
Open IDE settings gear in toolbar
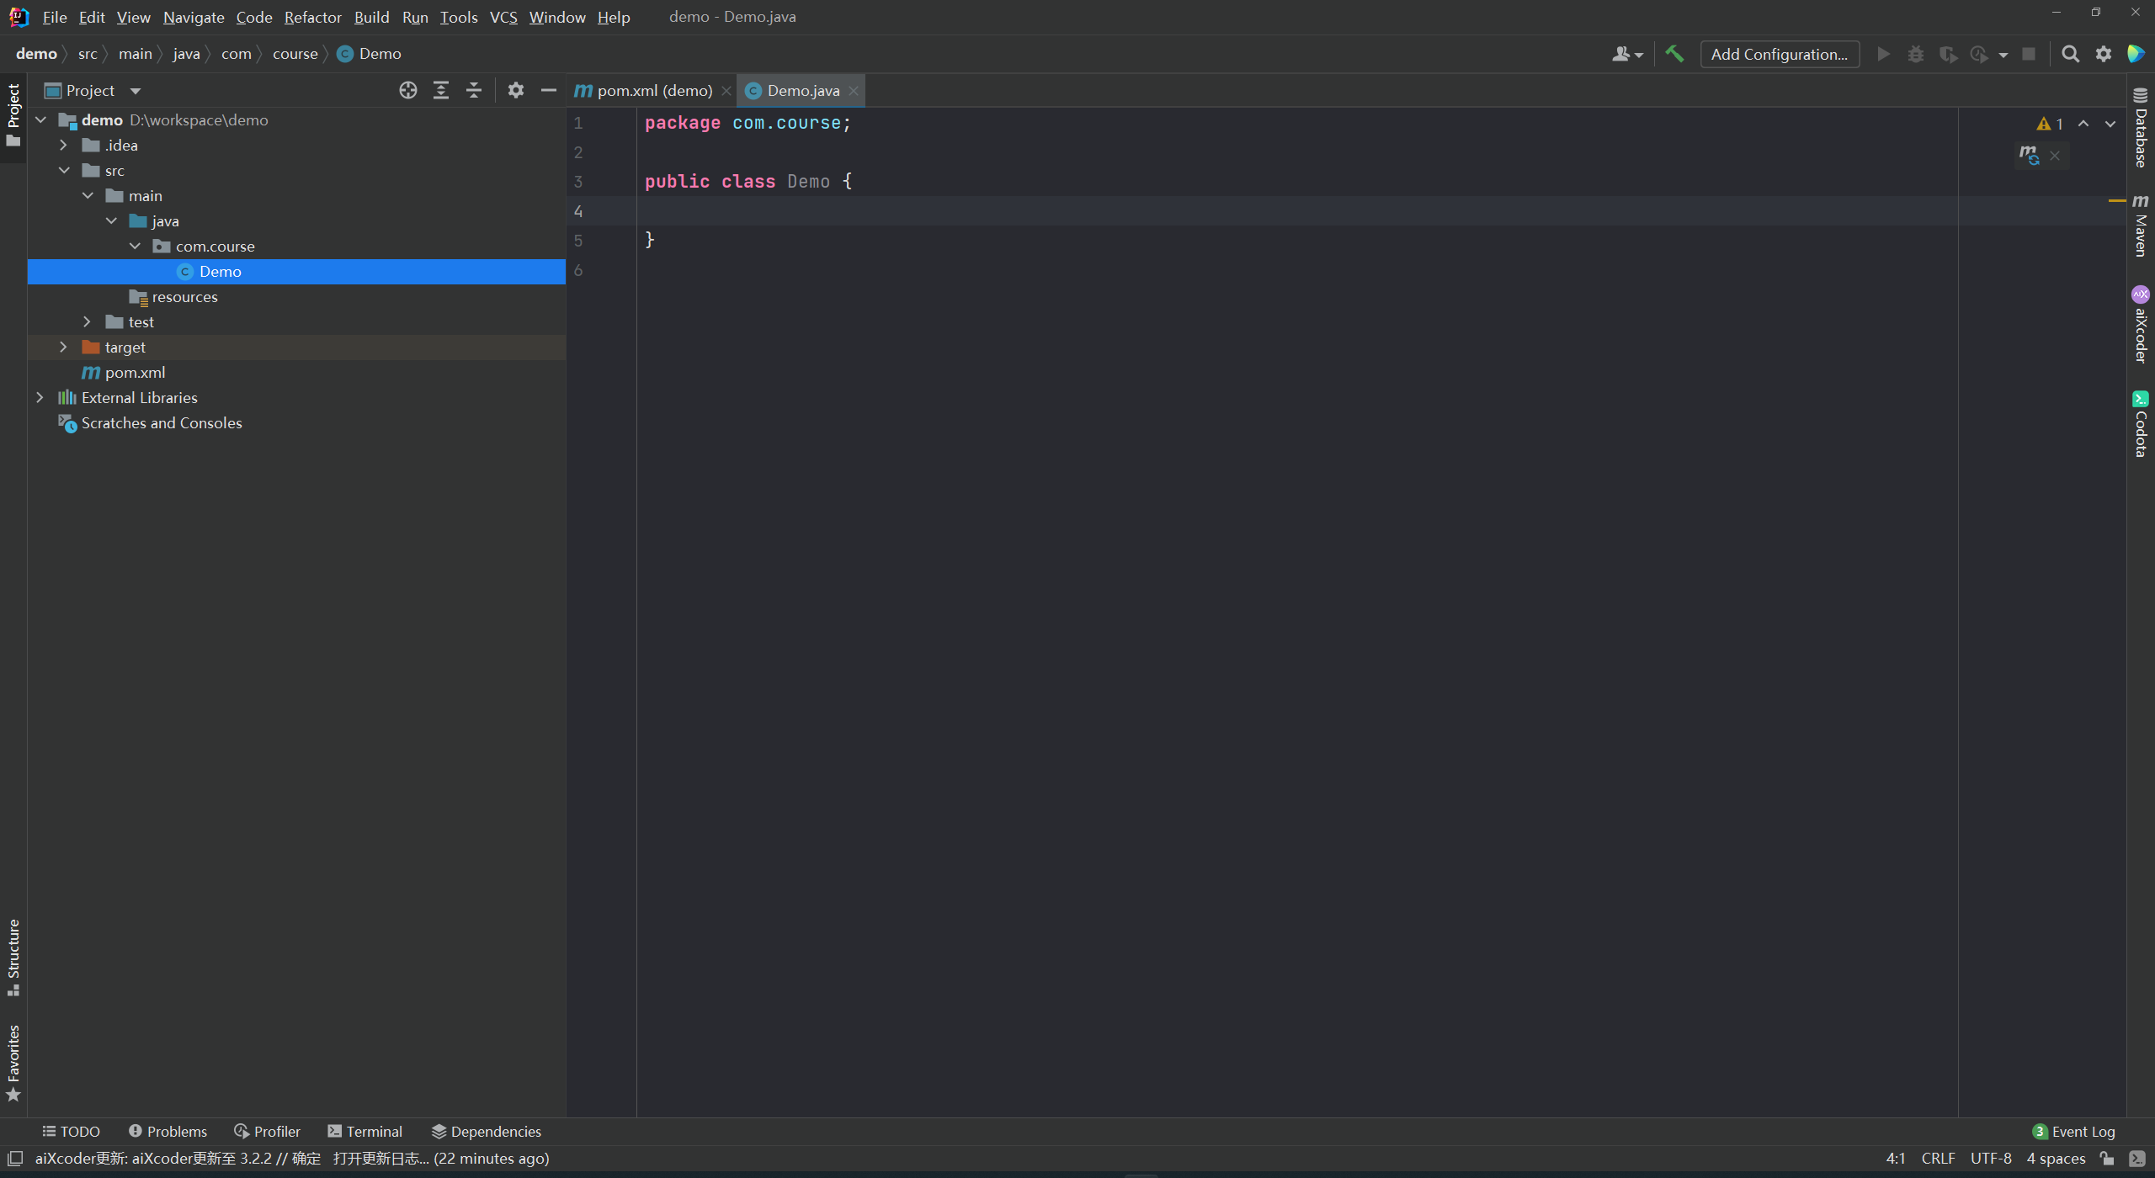(2104, 54)
